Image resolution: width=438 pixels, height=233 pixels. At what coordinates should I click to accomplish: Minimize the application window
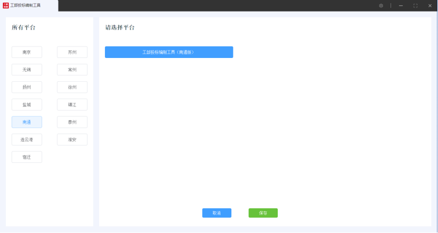[x=401, y=5]
